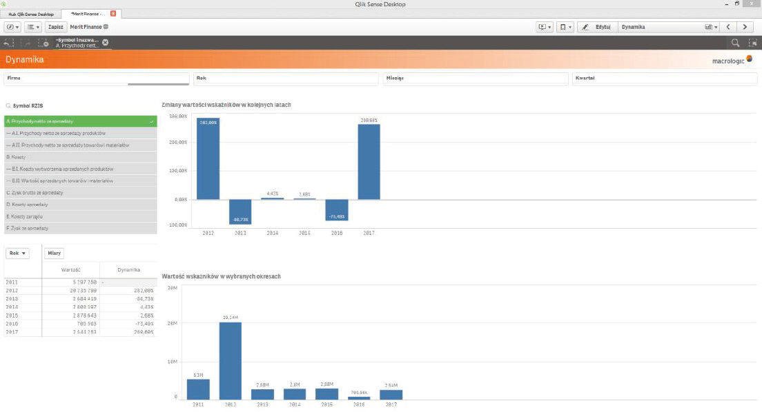Click the clear all selections icon
This screenshot has width=762, height=412.
[x=43, y=43]
